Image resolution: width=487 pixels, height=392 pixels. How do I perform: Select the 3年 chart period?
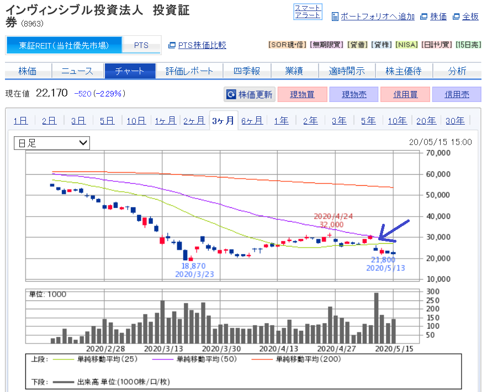[339, 121]
